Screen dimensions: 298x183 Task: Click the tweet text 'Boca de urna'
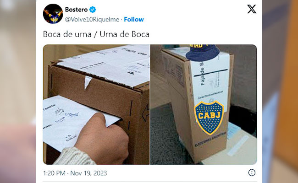(x=67, y=34)
